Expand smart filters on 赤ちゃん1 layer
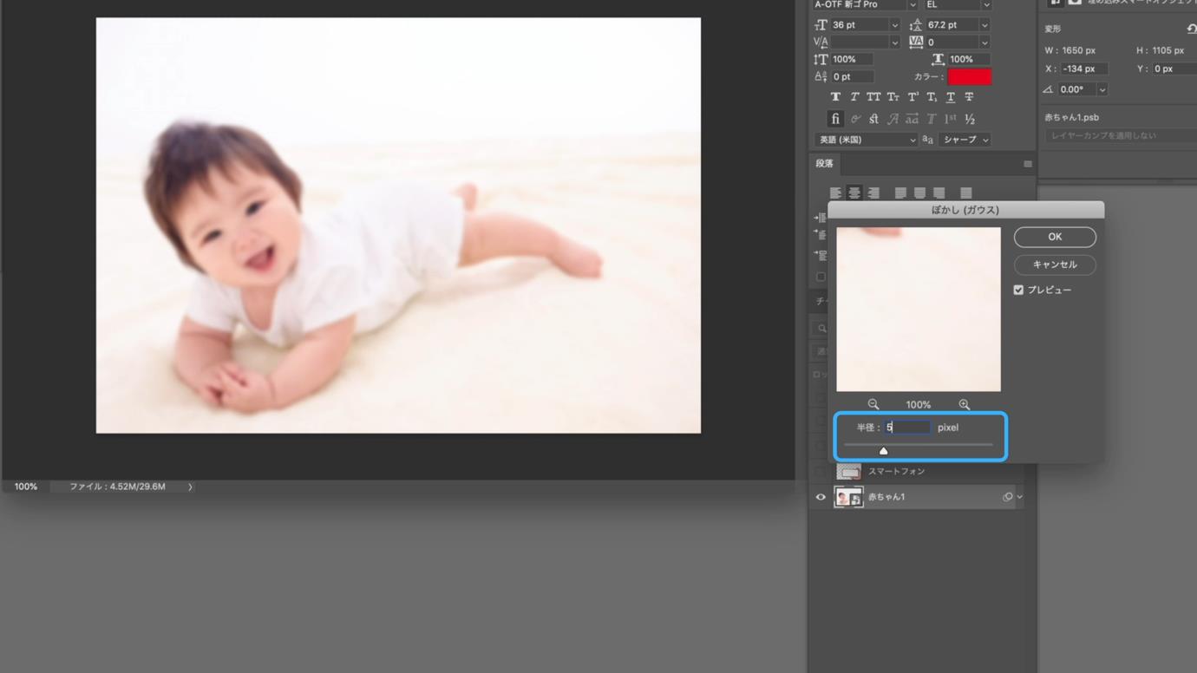 coord(1019,497)
